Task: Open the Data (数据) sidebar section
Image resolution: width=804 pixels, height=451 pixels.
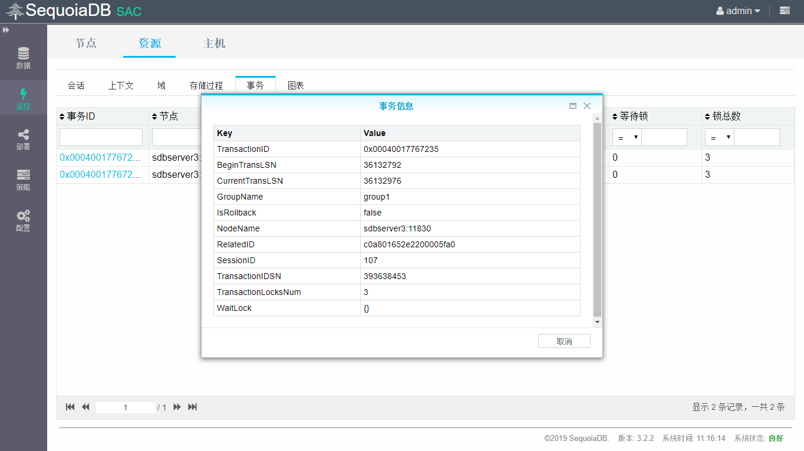Action: tap(24, 58)
